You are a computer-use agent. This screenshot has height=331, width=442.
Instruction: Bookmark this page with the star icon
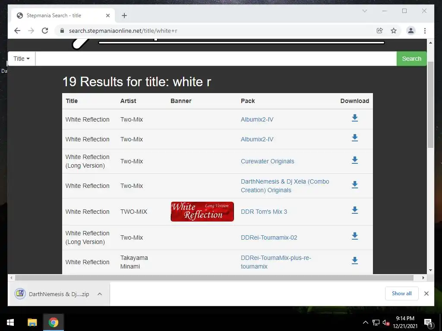coord(394,31)
